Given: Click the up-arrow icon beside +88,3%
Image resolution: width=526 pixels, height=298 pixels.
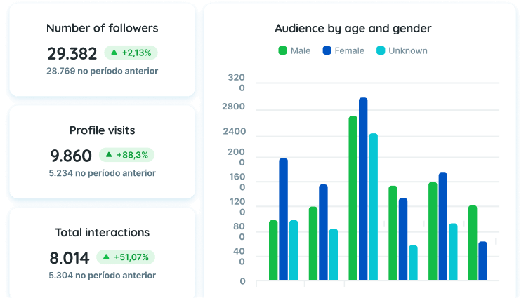Looking at the screenshot, I should [x=109, y=155].
